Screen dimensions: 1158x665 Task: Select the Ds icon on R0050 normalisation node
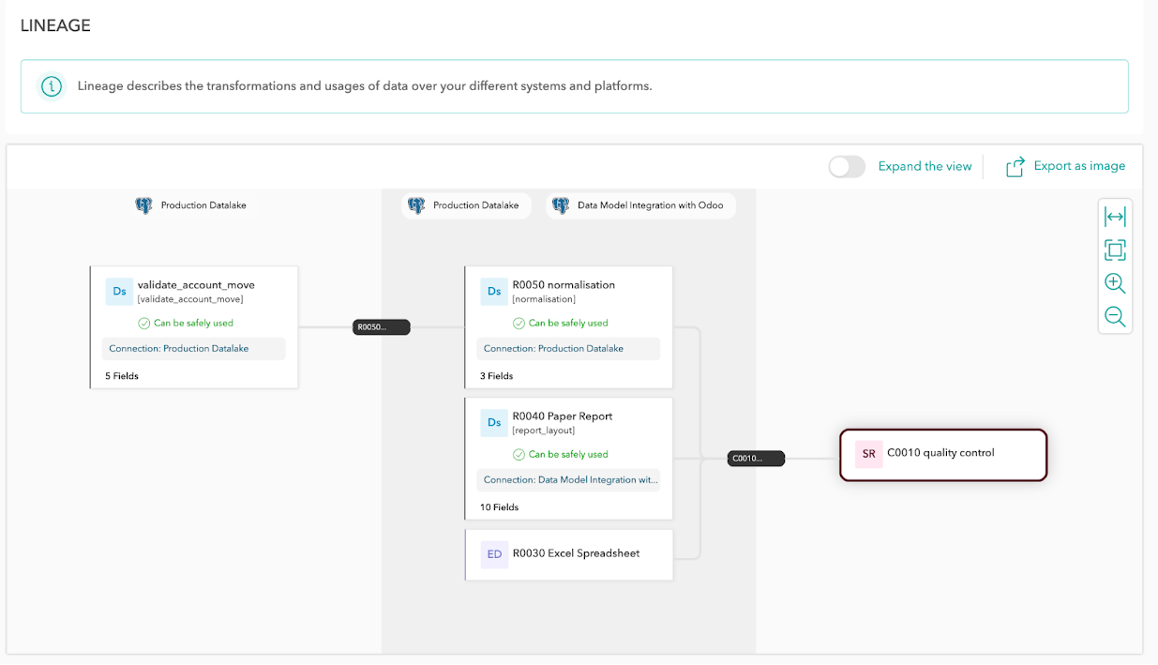(x=494, y=291)
